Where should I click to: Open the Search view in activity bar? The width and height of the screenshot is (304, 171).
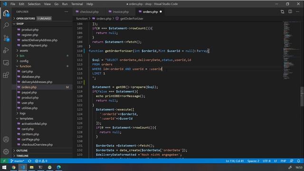(6, 25)
